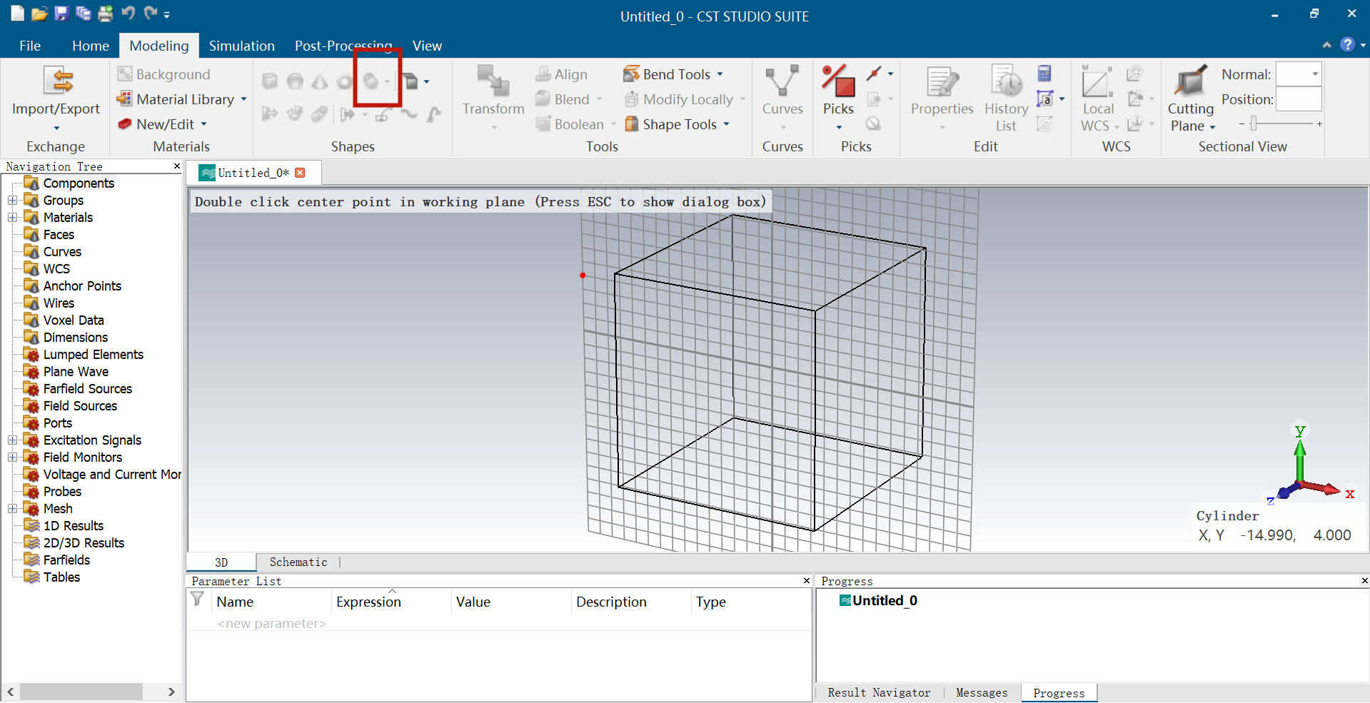This screenshot has width=1370, height=703.
Task: Click the new parameter row in Parameter List
Action: tap(271, 623)
